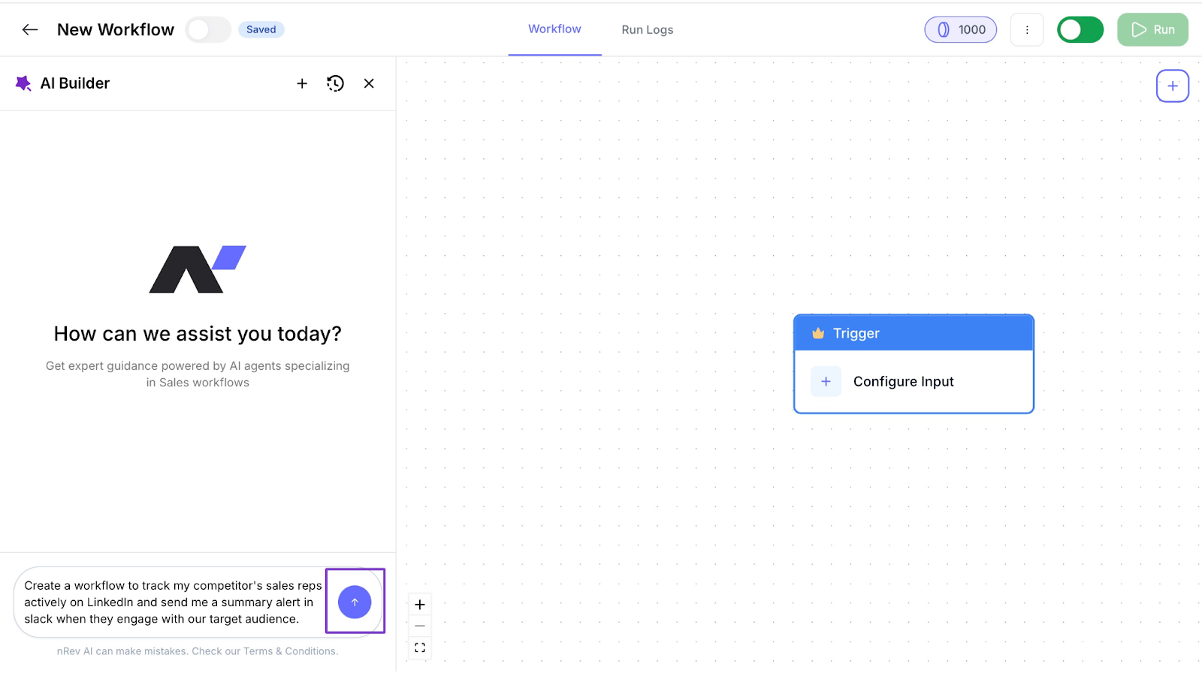Click the Run button

pyautogui.click(x=1152, y=29)
